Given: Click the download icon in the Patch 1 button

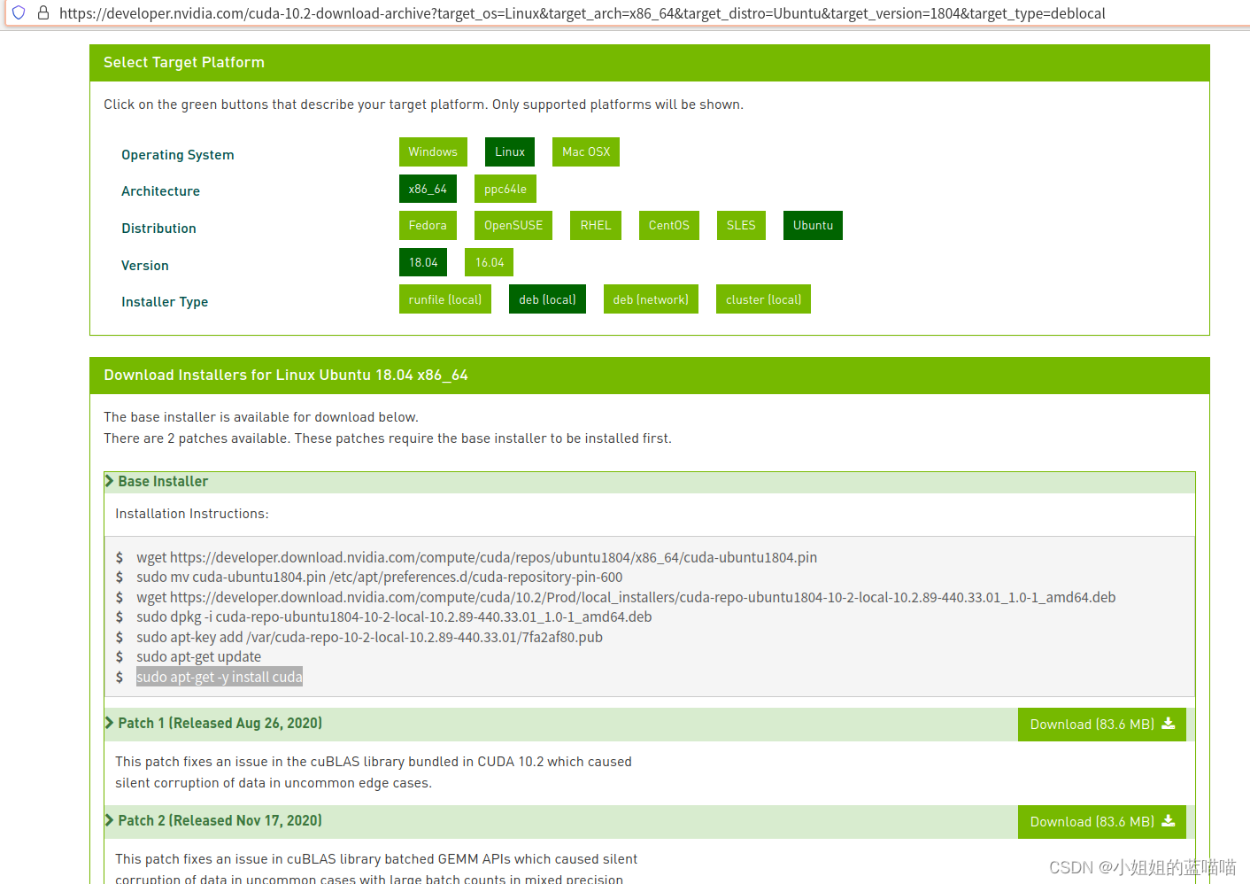Looking at the screenshot, I should click(1169, 724).
